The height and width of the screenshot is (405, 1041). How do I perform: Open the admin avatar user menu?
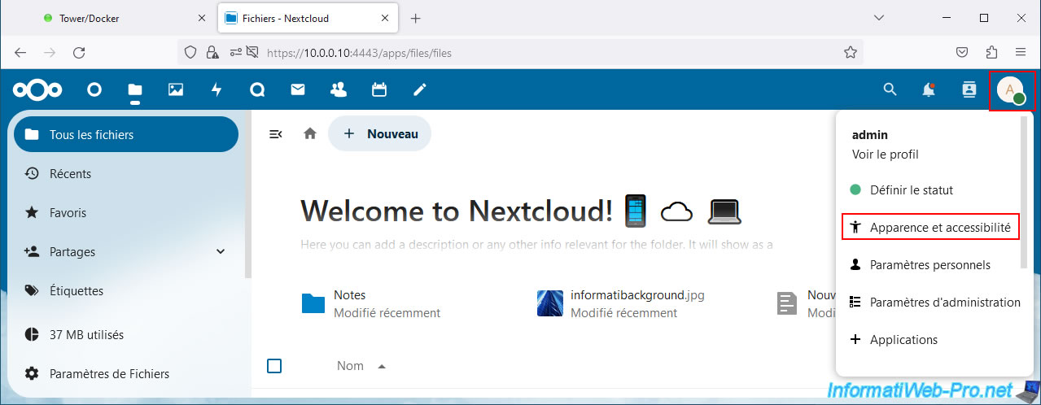(x=1012, y=90)
